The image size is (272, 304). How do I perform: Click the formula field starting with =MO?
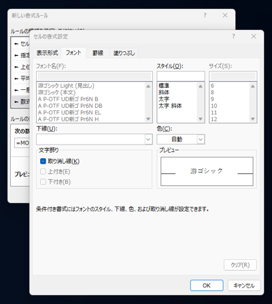(22, 143)
